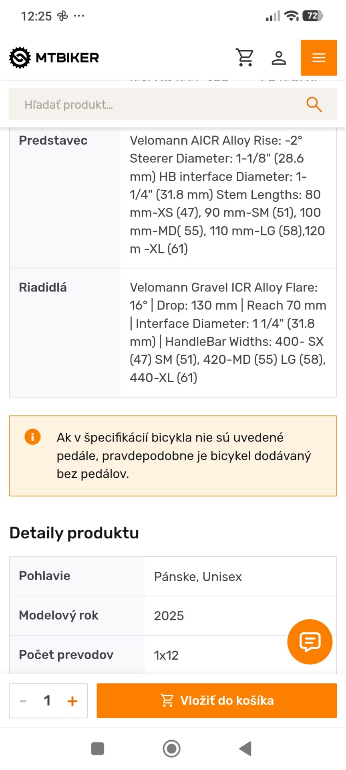This screenshot has width=346, height=770.
Task: Open the user account profile icon
Action: 279,58
